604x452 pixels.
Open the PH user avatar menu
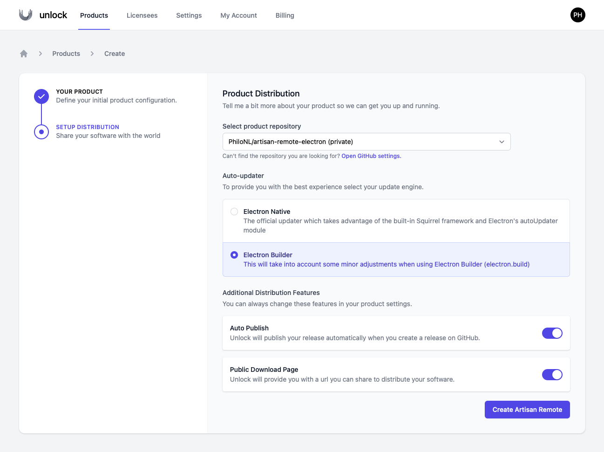577,15
